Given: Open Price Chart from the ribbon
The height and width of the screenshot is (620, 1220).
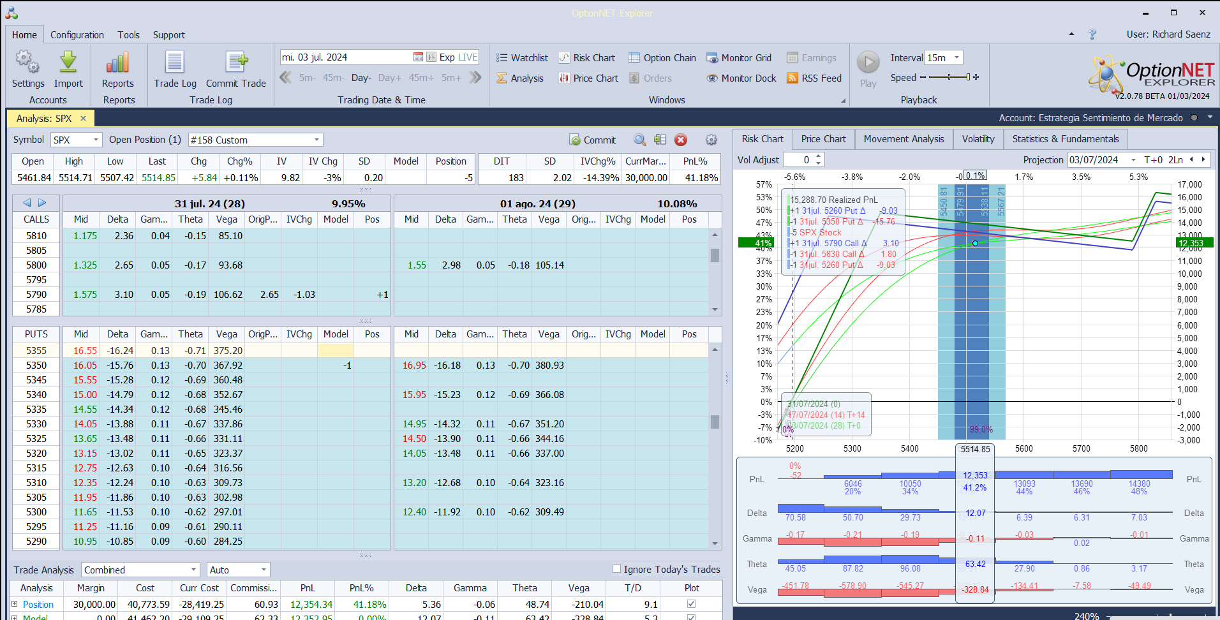Looking at the screenshot, I should point(588,78).
